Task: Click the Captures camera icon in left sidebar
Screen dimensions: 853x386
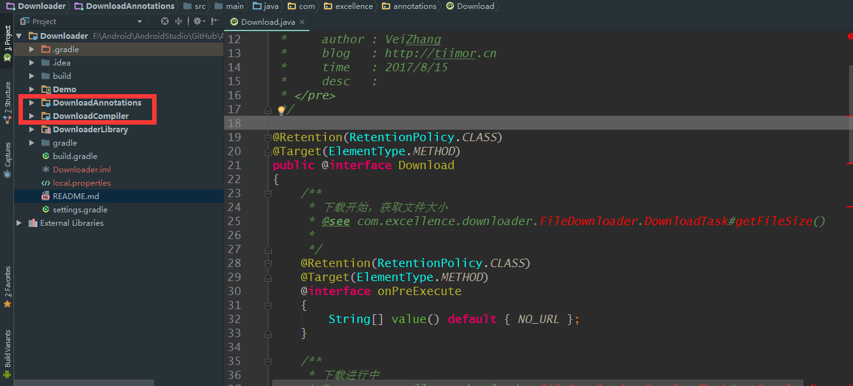Action: (x=8, y=174)
